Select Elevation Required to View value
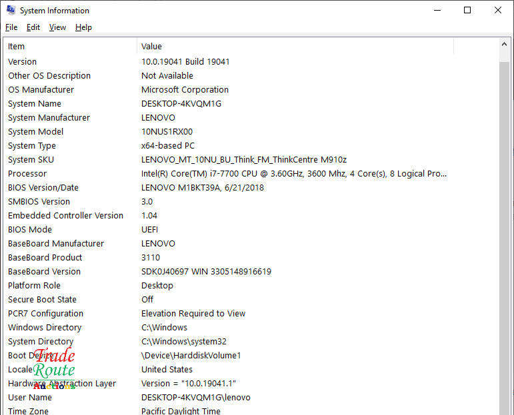 [x=193, y=314]
